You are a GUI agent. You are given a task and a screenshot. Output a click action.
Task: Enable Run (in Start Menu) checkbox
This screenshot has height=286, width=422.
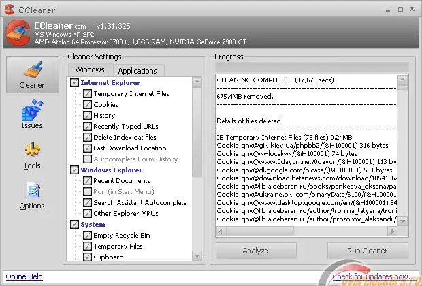tap(87, 191)
